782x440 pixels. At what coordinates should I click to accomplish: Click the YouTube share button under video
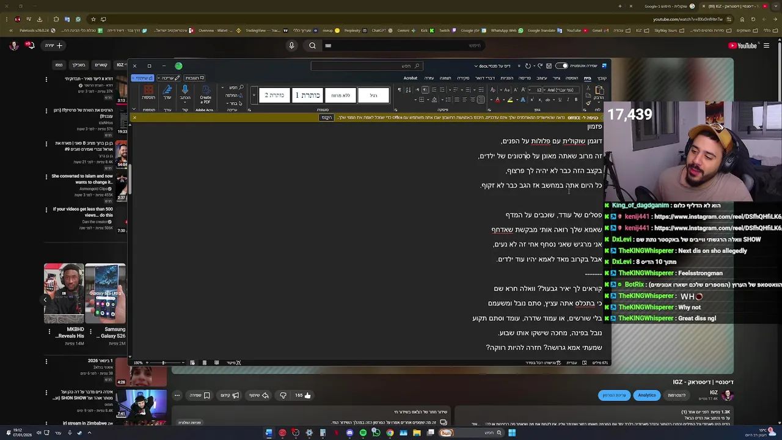click(x=259, y=395)
